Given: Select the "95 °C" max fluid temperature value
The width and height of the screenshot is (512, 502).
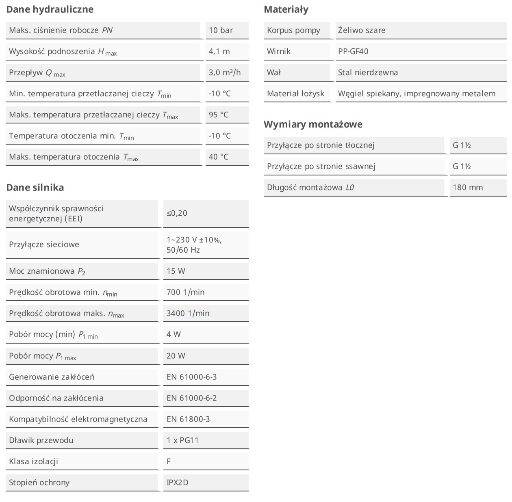Looking at the screenshot, I should [219, 115].
